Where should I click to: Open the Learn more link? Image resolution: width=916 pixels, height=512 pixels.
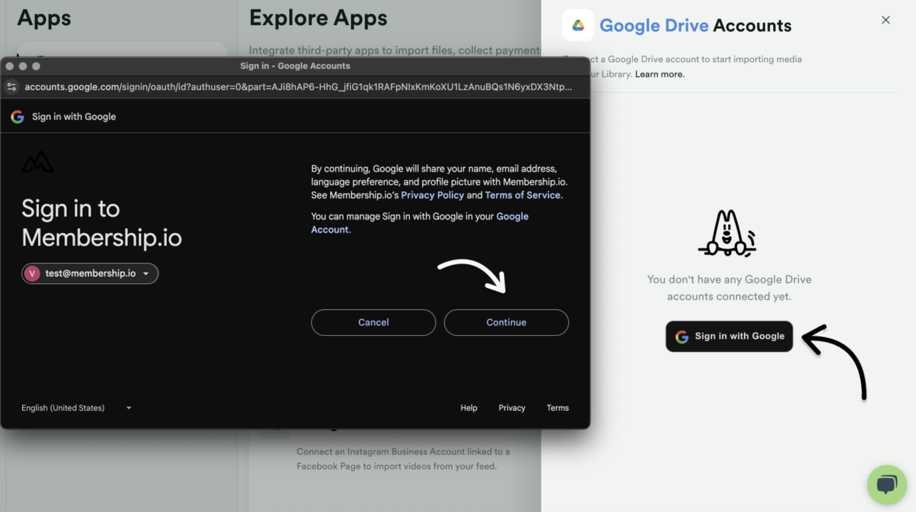click(659, 74)
